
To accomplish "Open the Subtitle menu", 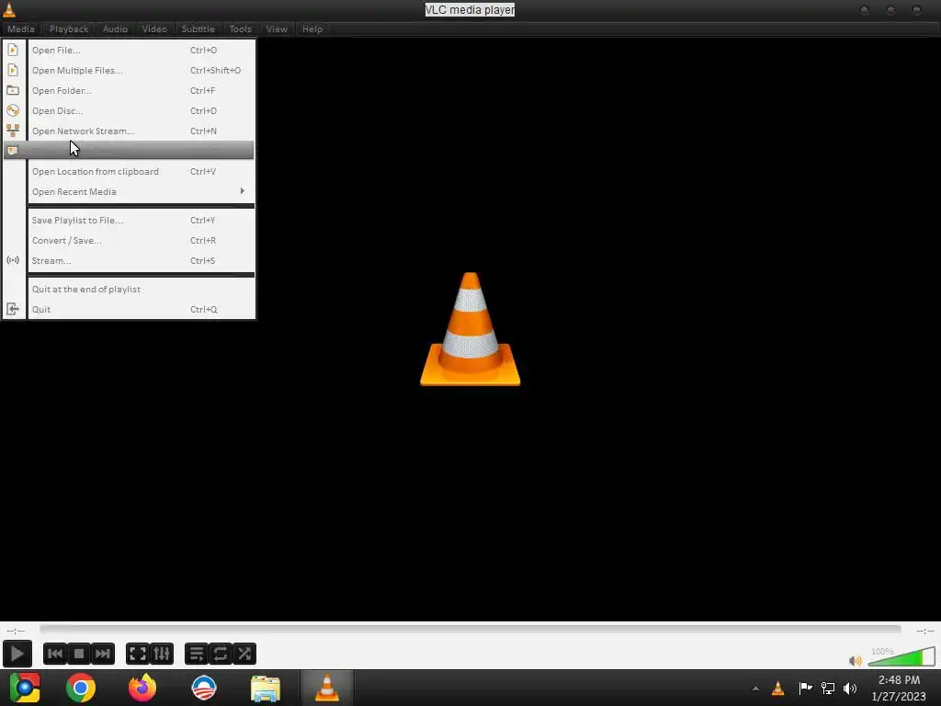I will point(198,28).
